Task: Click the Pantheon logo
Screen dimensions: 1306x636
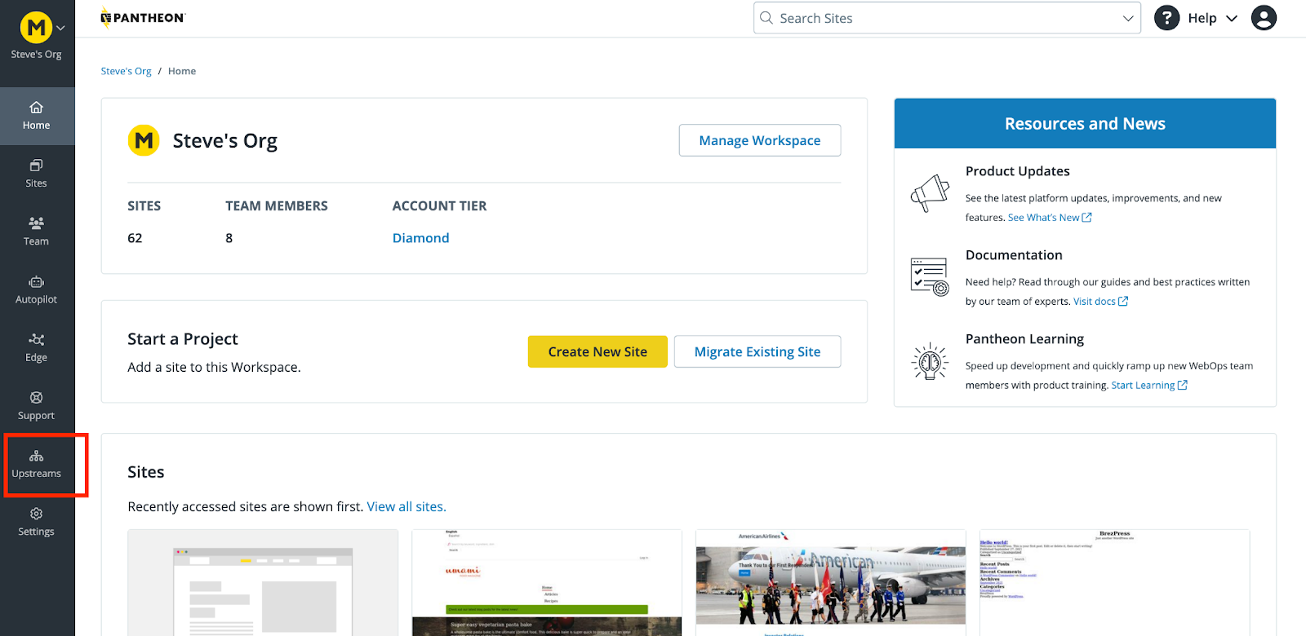Action: (143, 18)
